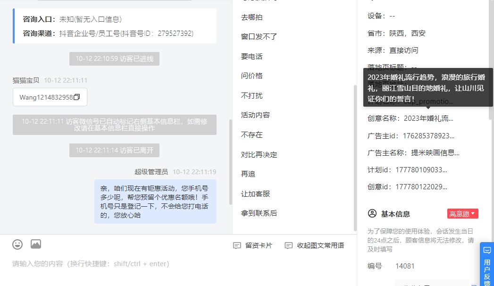Viewport: 494px width, 286px height.
Task: Click the visitor's Wang1214832958 message bubble
Action: [50, 97]
